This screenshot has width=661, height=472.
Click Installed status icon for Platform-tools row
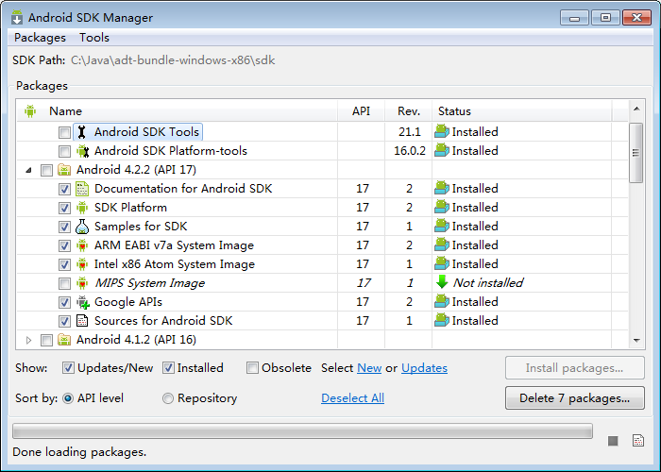[x=442, y=151]
